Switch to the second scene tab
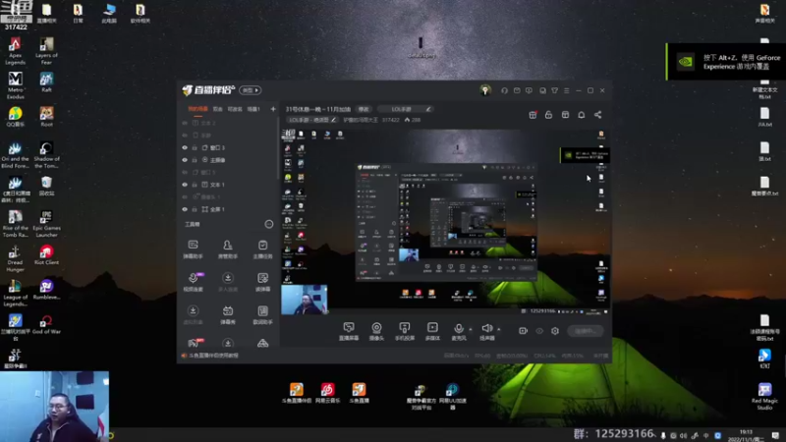 217,109
